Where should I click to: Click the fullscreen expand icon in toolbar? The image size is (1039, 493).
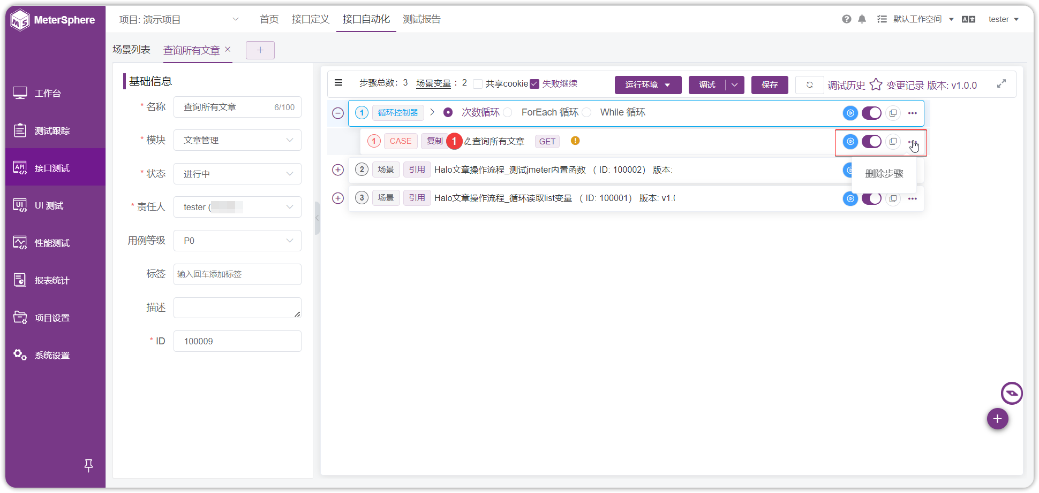click(x=1001, y=84)
